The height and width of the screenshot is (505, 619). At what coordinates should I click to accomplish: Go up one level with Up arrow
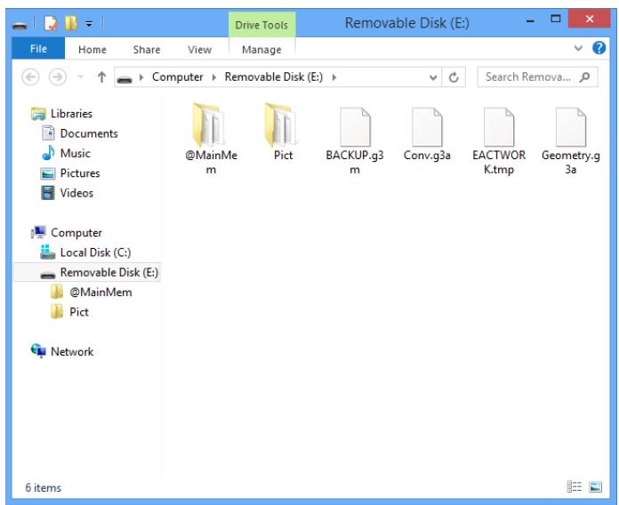tap(101, 77)
